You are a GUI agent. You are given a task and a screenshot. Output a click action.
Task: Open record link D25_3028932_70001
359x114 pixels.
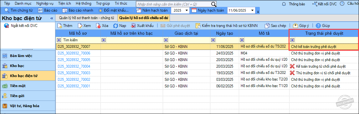[74, 86]
